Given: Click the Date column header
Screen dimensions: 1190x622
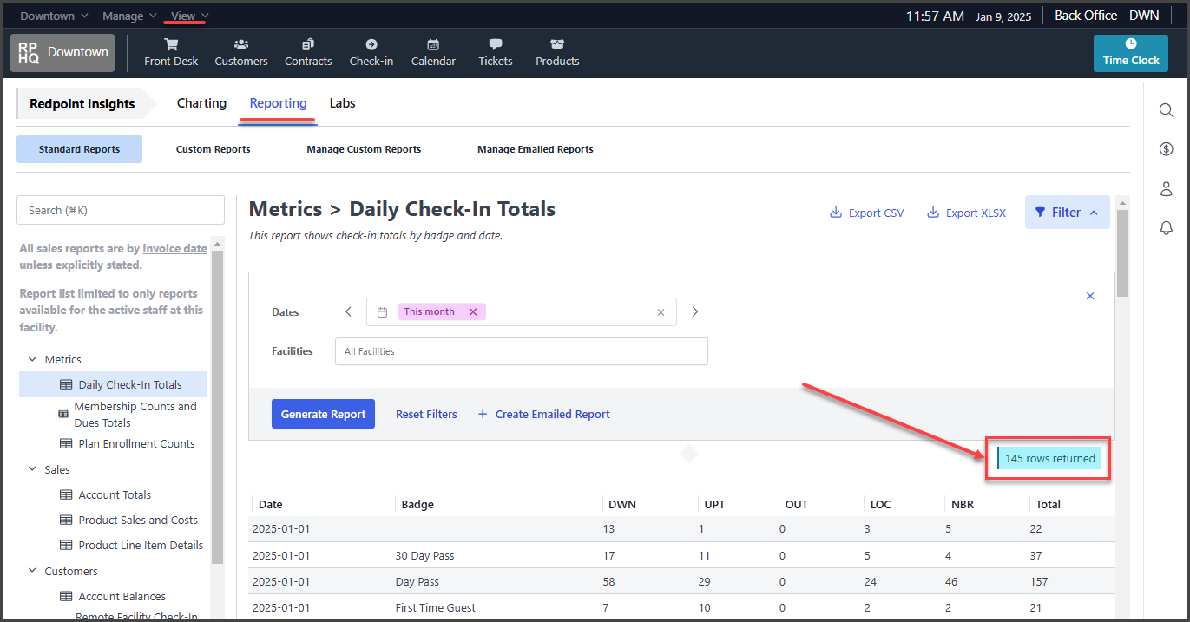Looking at the screenshot, I should 271,504.
